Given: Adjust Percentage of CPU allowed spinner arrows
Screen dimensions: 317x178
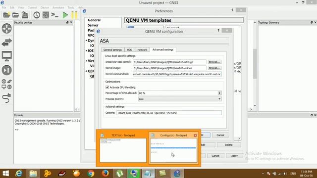Looking at the screenshot, I should pyautogui.click(x=219, y=93).
